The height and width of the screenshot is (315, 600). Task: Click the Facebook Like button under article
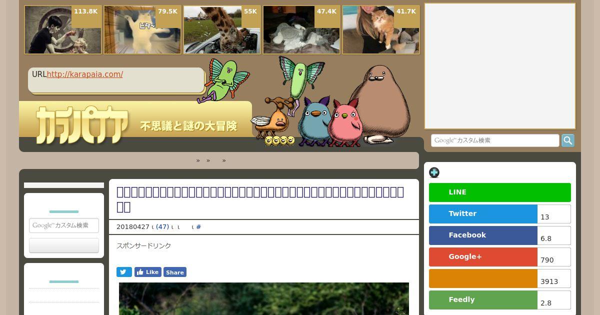pos(147,272)
